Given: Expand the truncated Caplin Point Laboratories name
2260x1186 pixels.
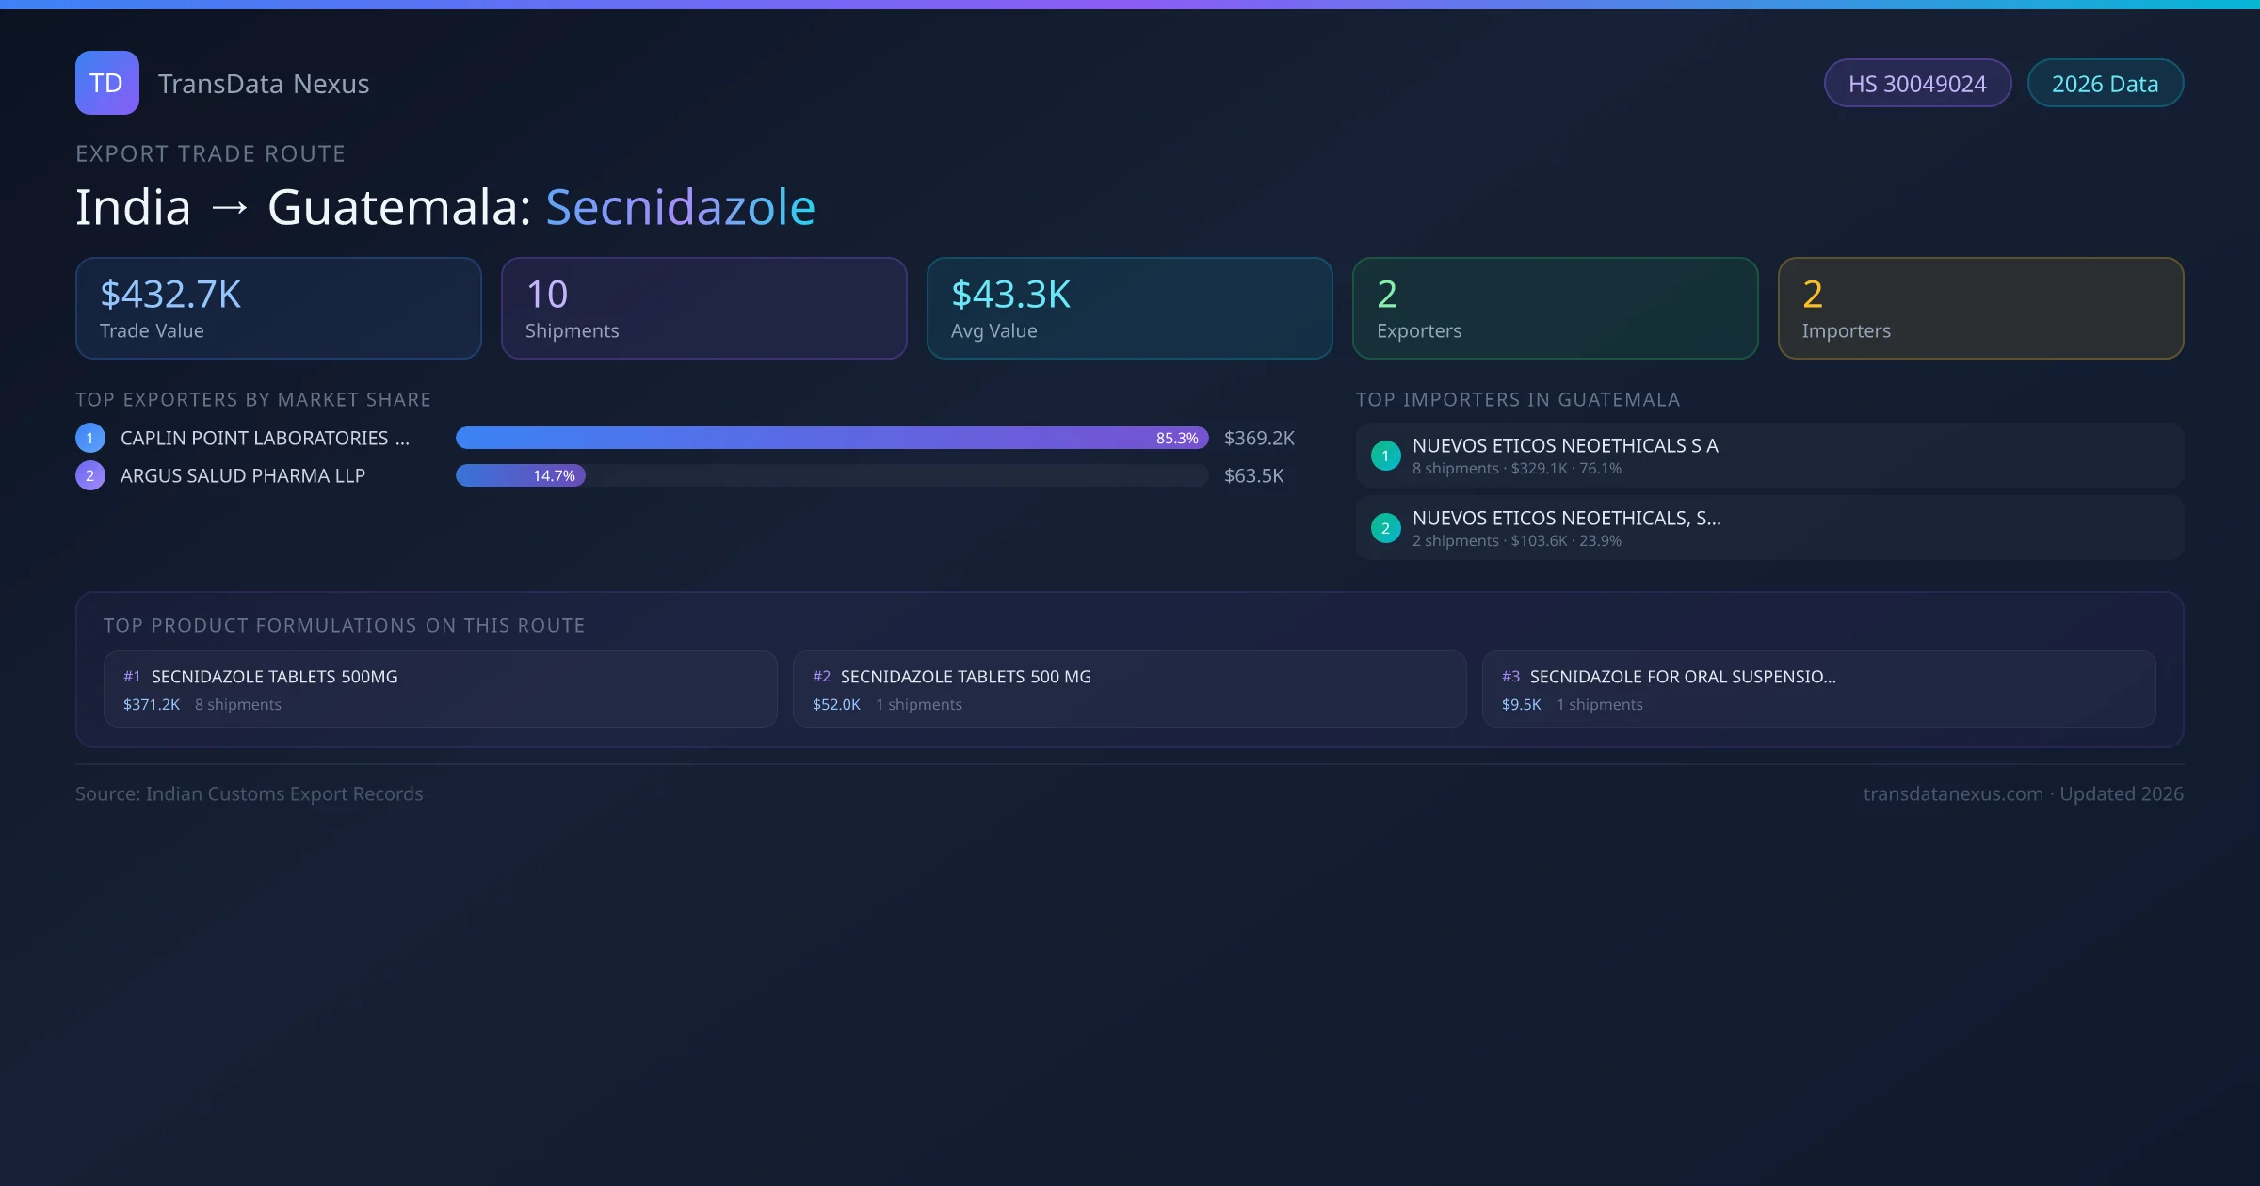Looking at the screenshot, I should pos(264,437).
